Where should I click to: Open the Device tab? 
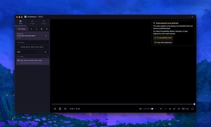click(44, 22)
